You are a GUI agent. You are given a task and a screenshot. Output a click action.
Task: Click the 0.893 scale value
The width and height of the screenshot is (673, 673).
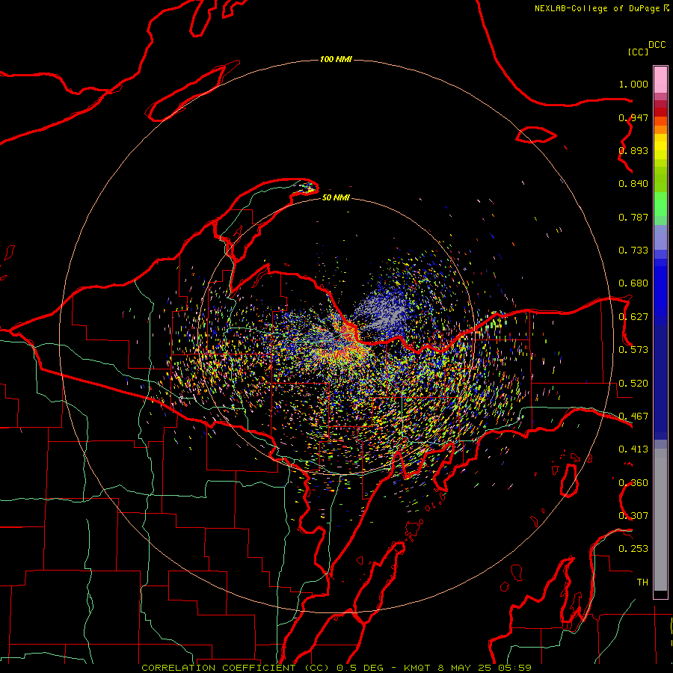(x=633, y=150)
